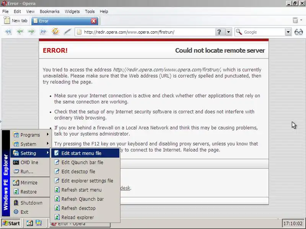This screenshot has height=229, width=306.
Task: Expand the Programs submenu
Action: tap(31, 135)
